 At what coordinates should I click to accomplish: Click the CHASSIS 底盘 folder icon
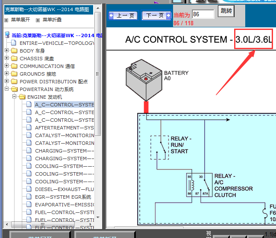[14, 58]
